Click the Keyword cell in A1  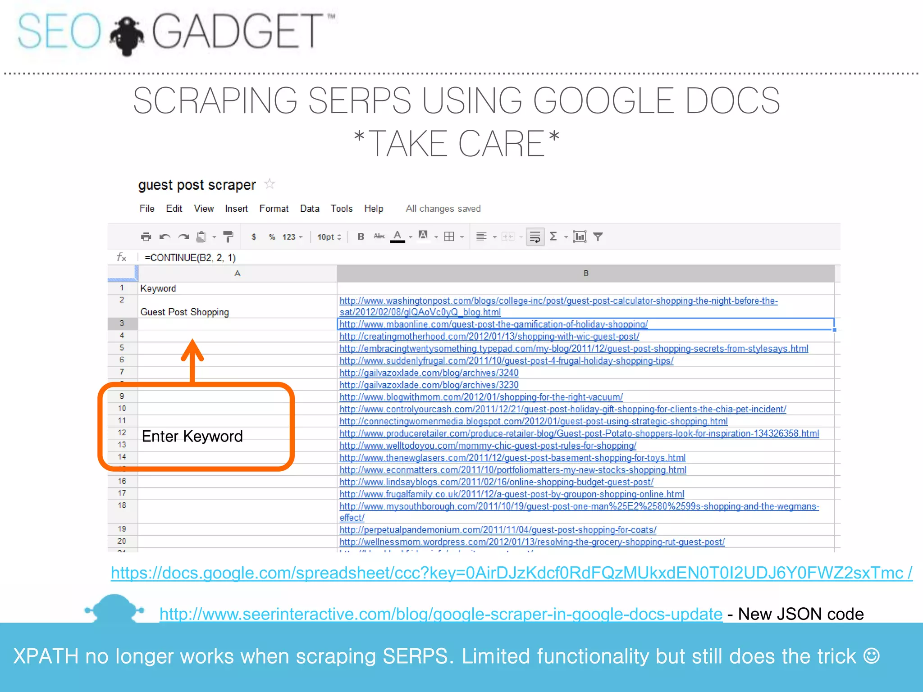[238, 288]
